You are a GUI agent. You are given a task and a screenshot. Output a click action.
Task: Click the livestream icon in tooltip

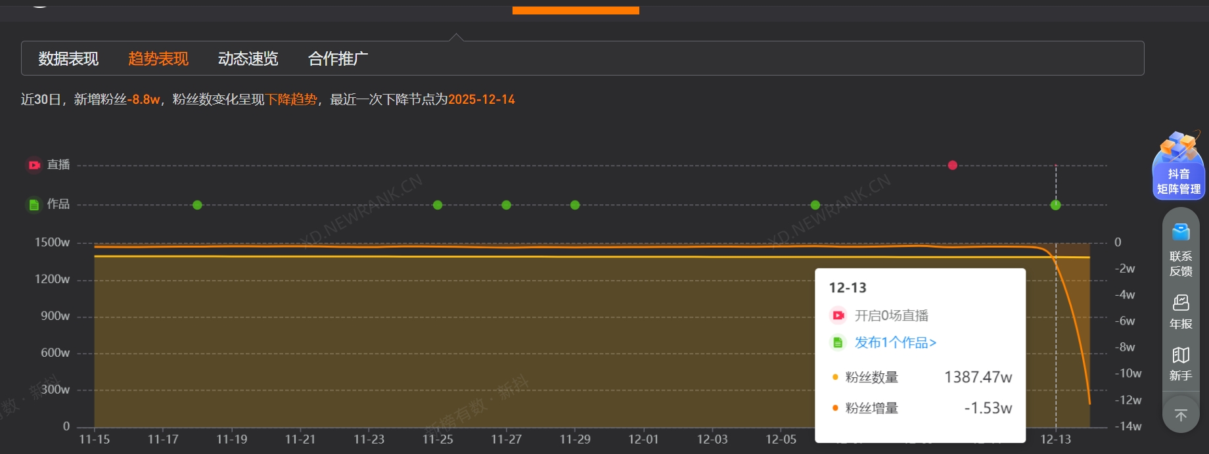[x=838, y=316]
